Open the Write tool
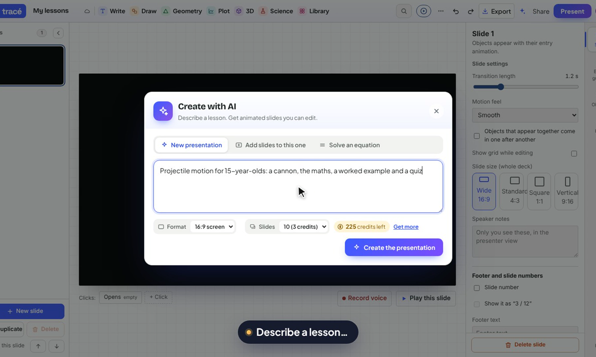Image resolution: width=596 pixels, height=357 pixels. coord(113,11)
